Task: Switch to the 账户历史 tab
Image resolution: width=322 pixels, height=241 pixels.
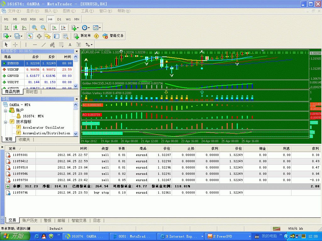Action: coord(30,221)
